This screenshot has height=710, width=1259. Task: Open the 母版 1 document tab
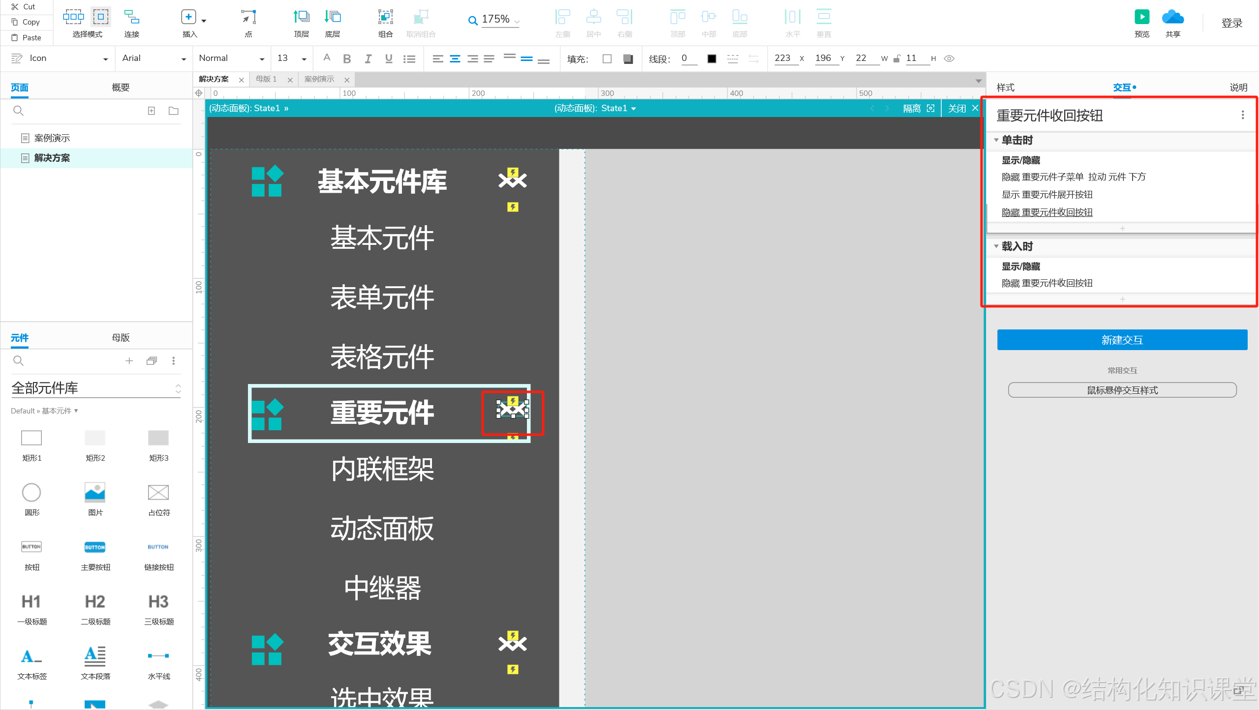coord(266,79)
